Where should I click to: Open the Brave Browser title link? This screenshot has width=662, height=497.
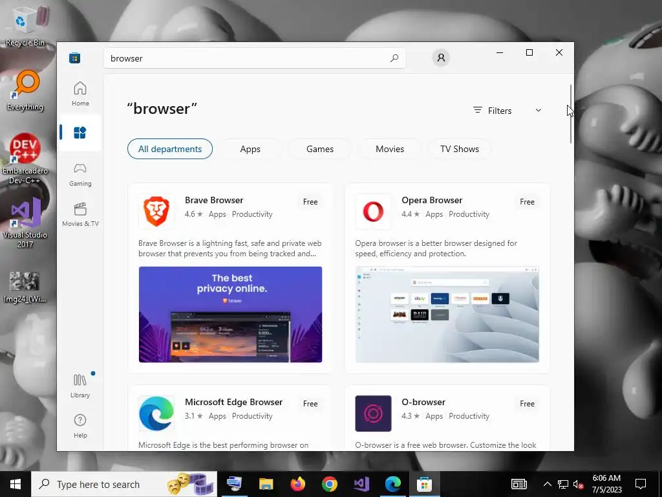(x=214, y=201)
